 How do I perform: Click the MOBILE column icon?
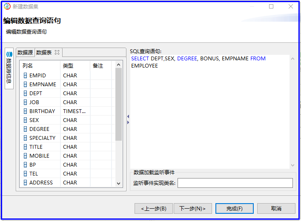pyautogui.click(x=25, y=156)
